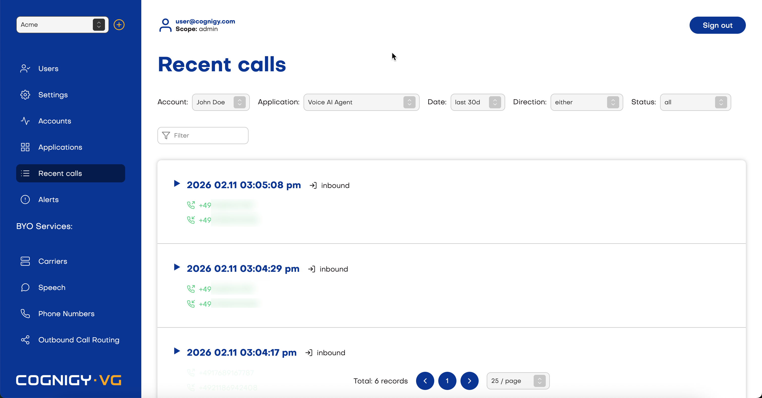Open the Date dropdown set to last 30d
The height and width of the screenshot is (398, 762).
point(477,102)
